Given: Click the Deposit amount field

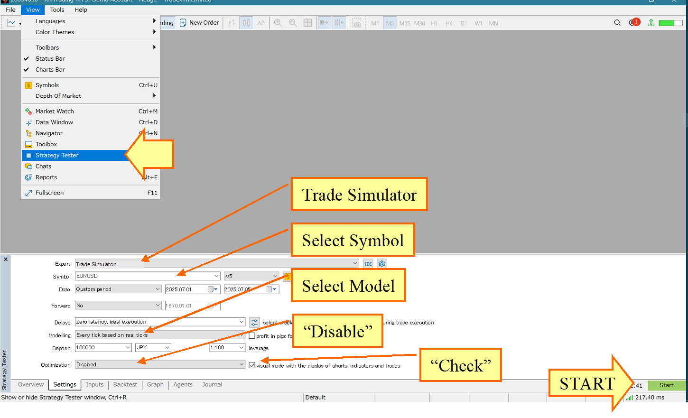Looking at the screenshot, I should click(103, 348).
